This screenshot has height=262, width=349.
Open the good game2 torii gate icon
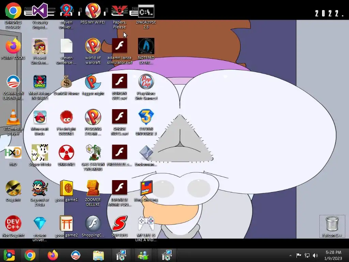coord(66,223)
